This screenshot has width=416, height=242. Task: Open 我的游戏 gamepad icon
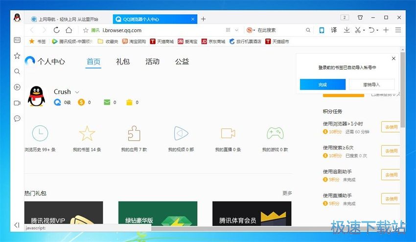pyautogui.click(x=275, y=133)
